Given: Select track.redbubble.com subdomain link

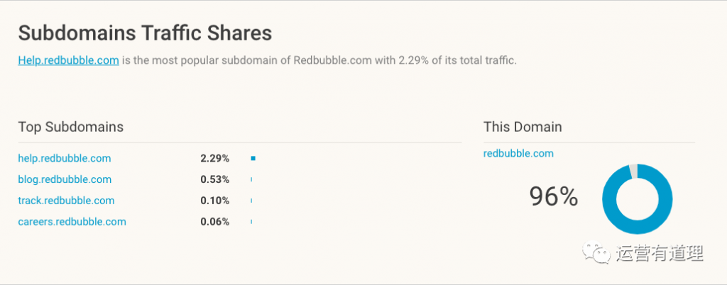Looking at the screenshot, I should [x=66, y=201].
